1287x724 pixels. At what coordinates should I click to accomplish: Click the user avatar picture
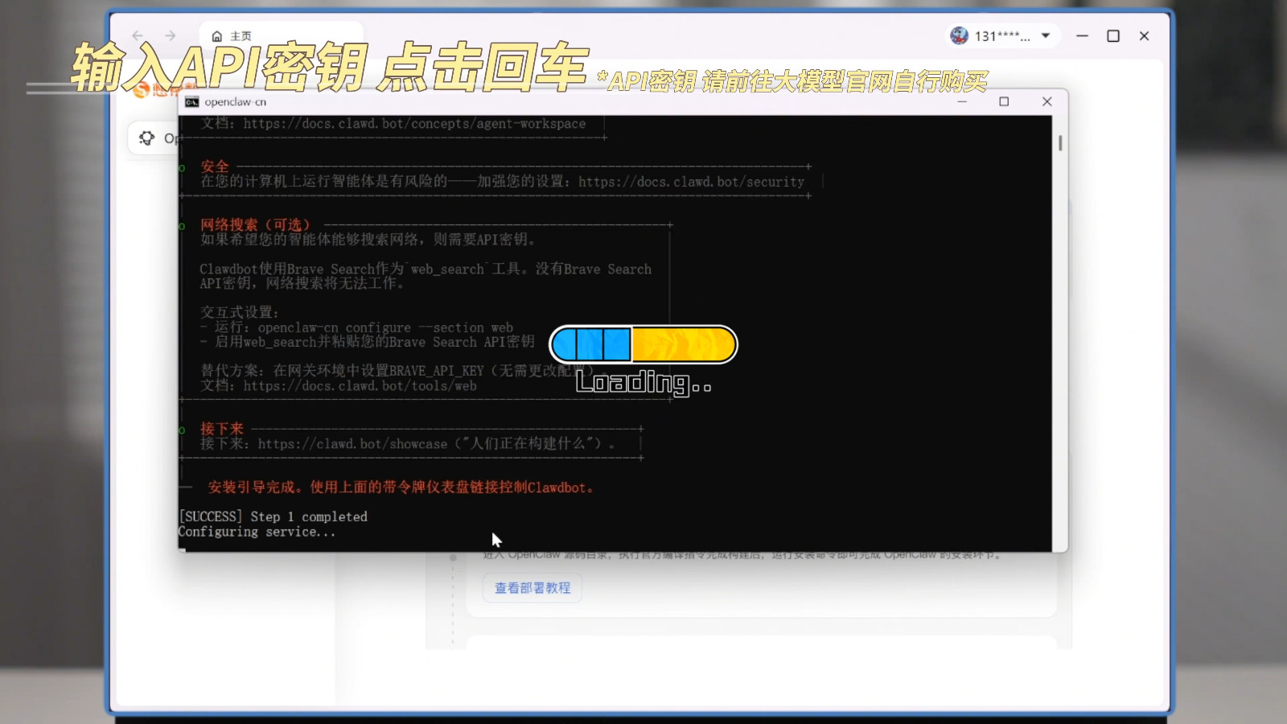pyautogui.click(x=959, y=35)
